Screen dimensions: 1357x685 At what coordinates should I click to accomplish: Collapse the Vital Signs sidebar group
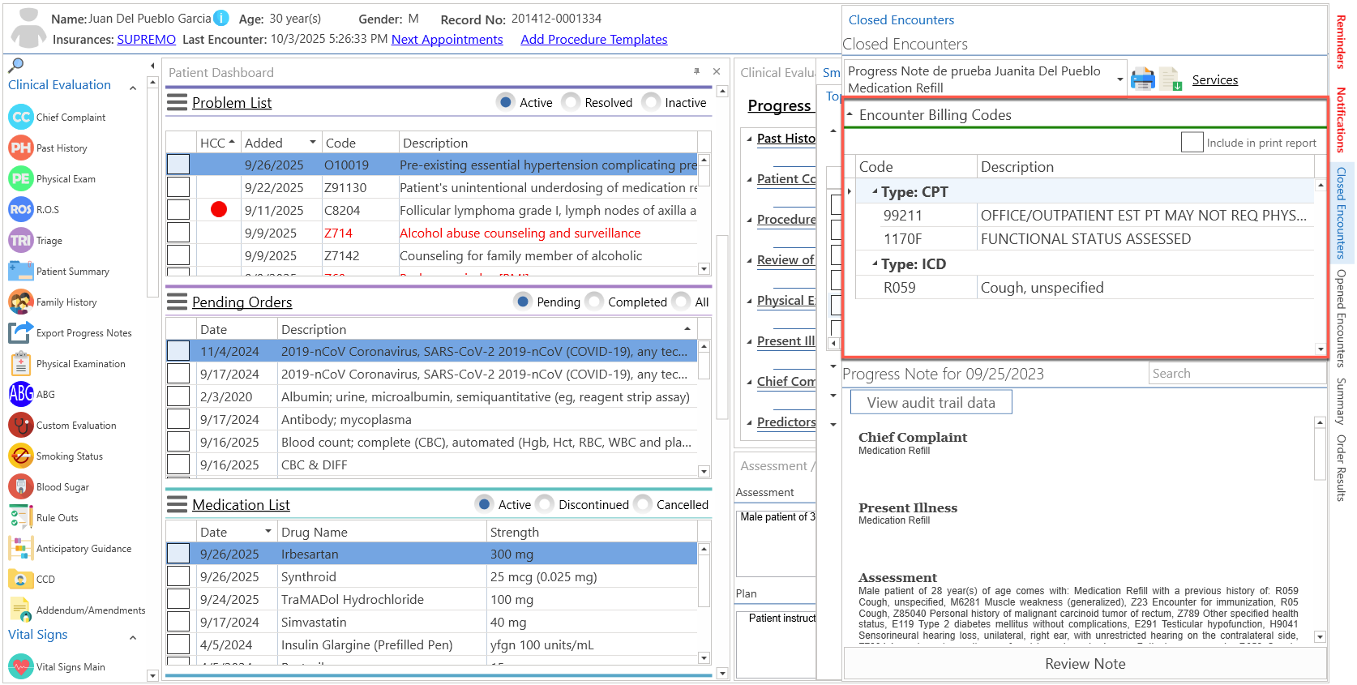click(x=133, y=638)
